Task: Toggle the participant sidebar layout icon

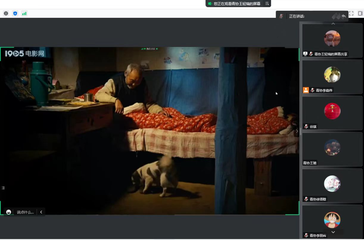Action: click(360, 13)
